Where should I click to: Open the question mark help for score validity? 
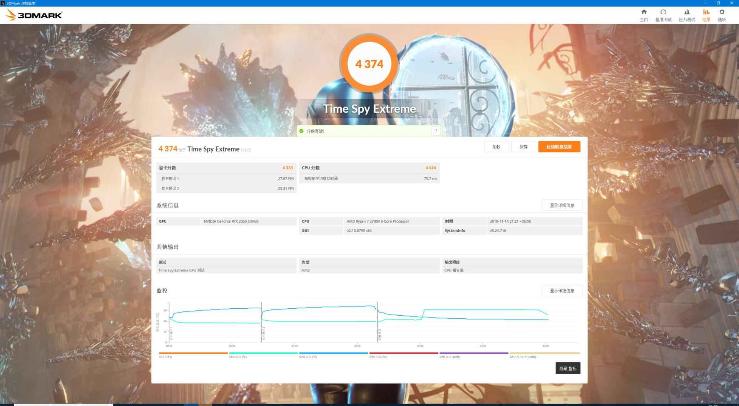click(436, 131)
